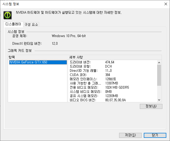Click the CUDA 코어 label

(78, 75)
